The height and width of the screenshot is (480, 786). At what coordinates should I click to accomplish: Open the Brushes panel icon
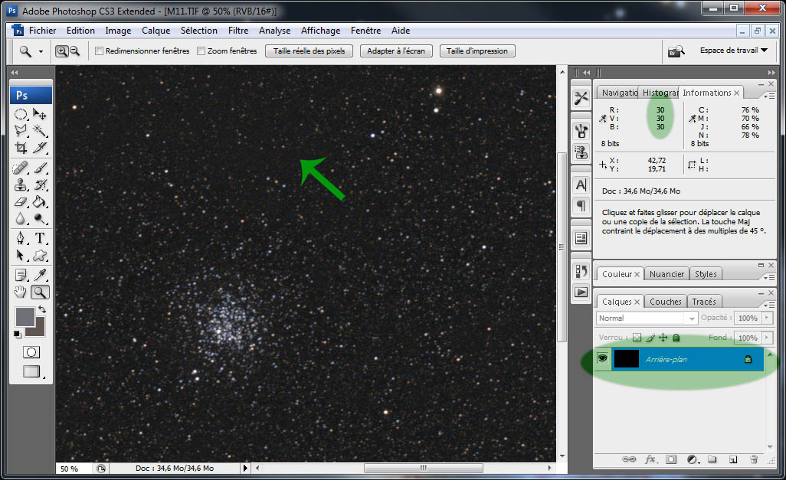pos(581,131)
